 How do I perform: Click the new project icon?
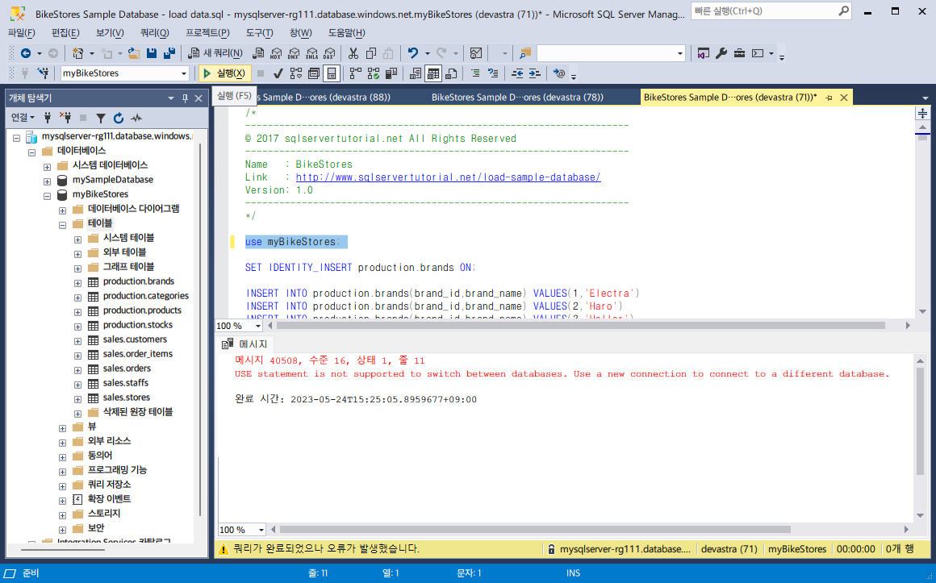(x=77, y=54)
